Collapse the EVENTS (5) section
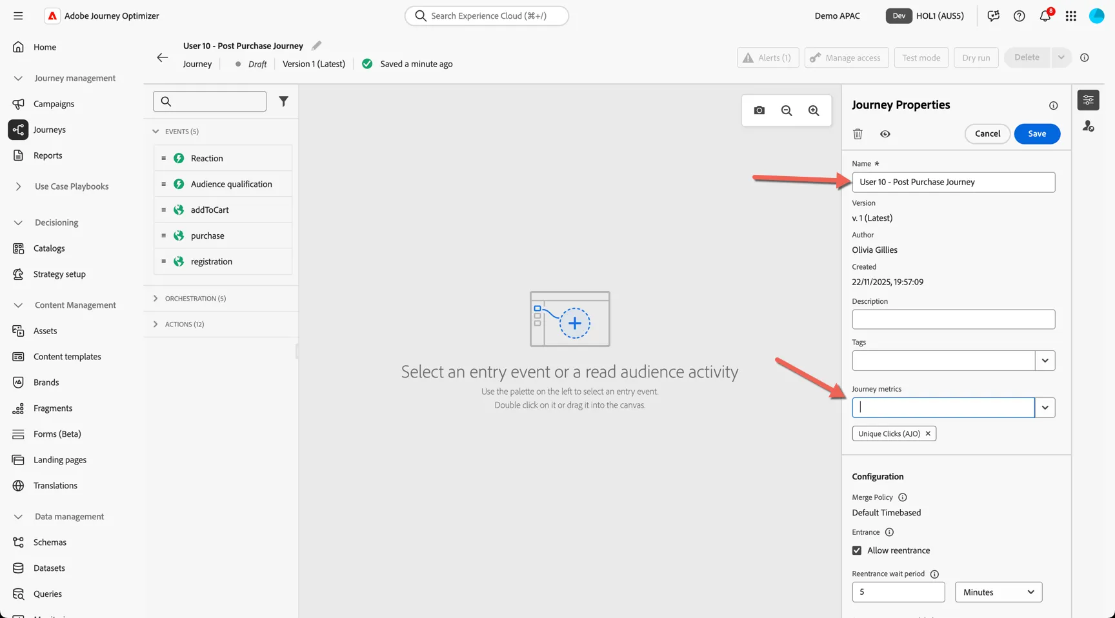 (156, 132)
